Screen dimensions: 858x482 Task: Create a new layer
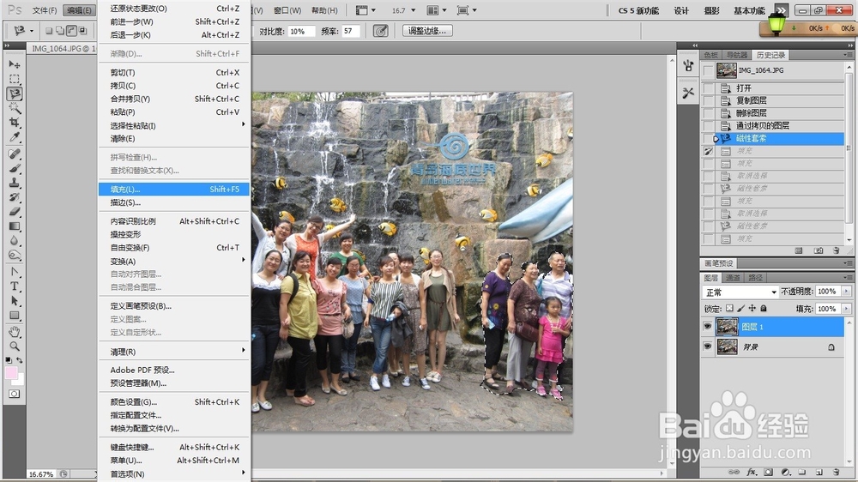(x=819, y=472)
